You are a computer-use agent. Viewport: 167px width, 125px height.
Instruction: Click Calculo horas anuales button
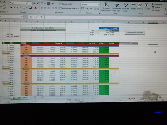click(x=135, y=32)
